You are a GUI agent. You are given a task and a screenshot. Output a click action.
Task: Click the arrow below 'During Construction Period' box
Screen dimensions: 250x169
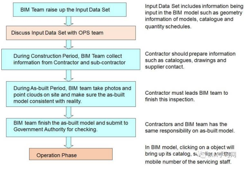click(69, 76)
